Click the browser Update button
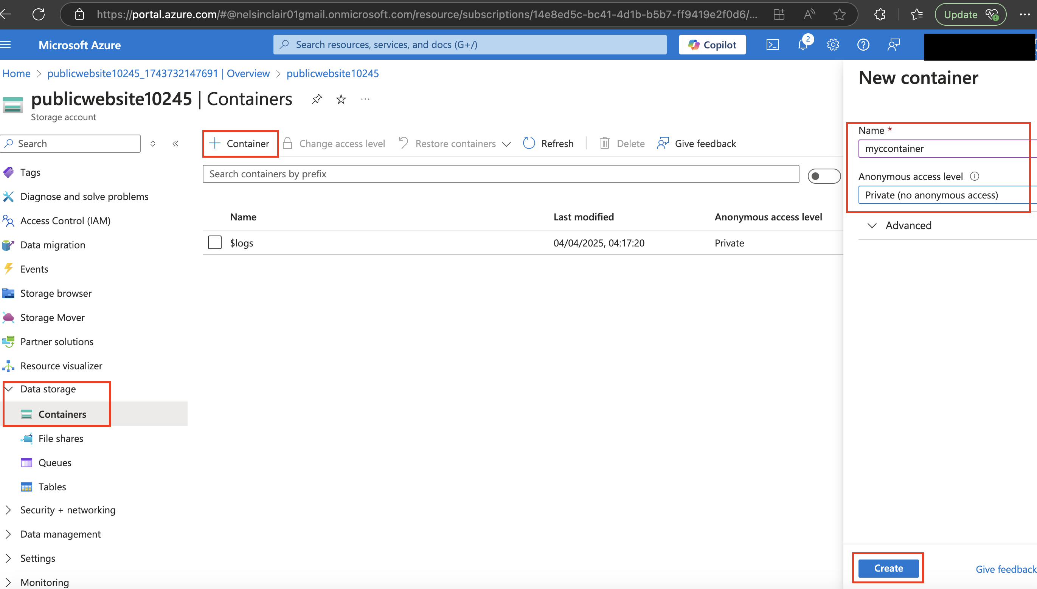 point(970,15)
